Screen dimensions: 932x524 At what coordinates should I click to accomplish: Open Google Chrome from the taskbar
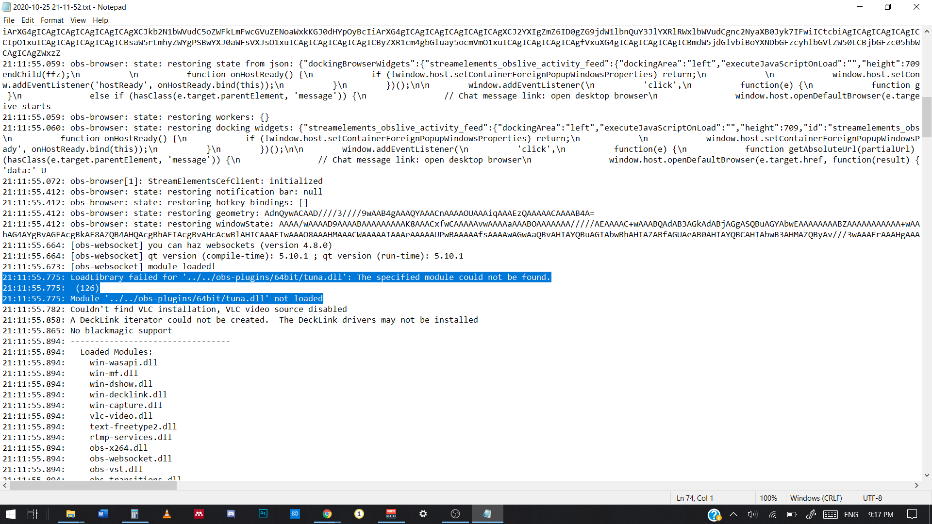click(327, 514)
